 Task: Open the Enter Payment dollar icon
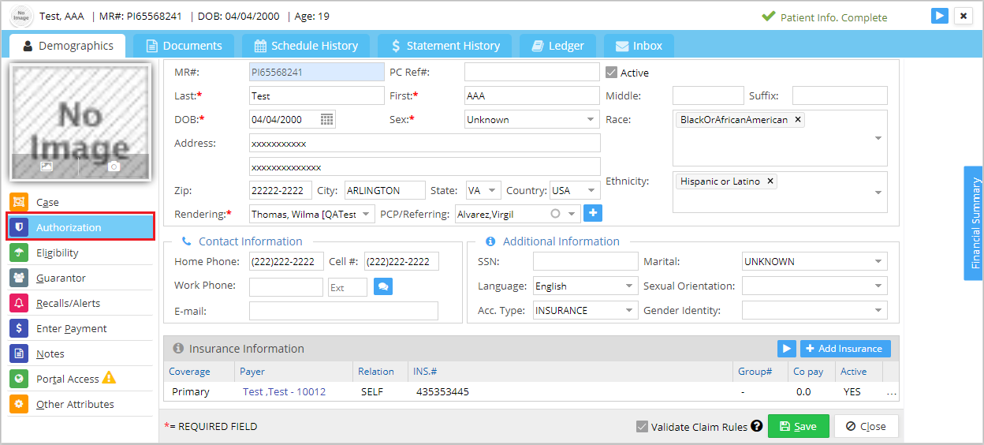click(19, 328)
